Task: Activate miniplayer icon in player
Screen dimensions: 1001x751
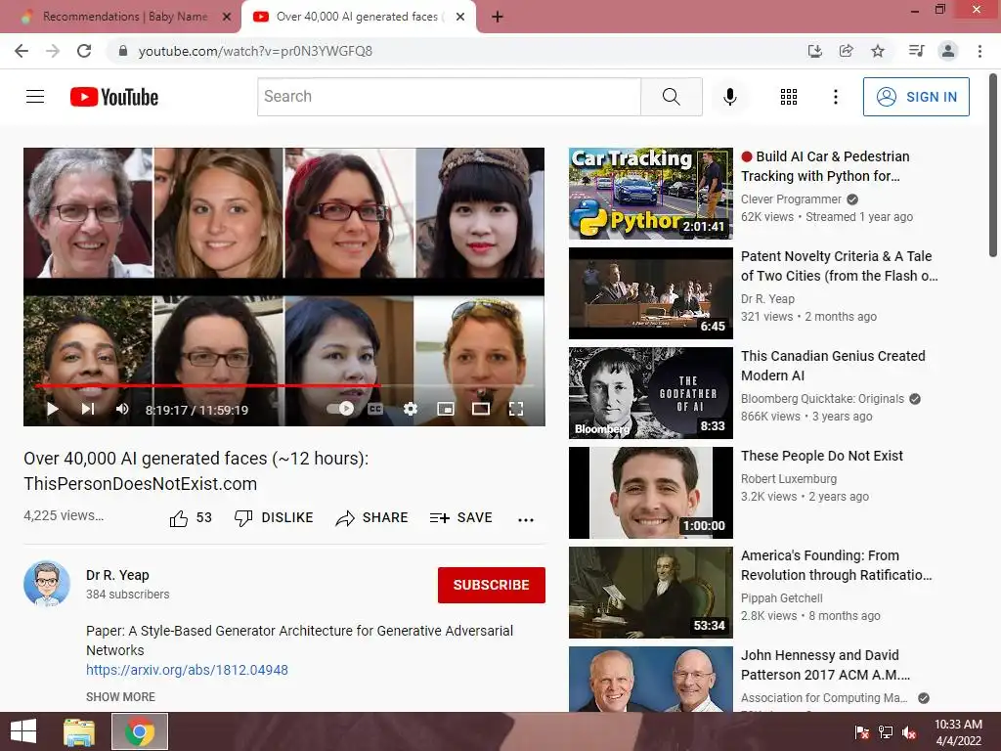Action: pyautogui.click(x=446, y=409)
